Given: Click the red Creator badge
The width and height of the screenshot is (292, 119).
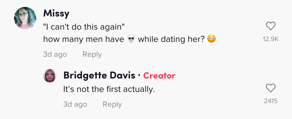Looking at the screenshot, I should 159,76.
